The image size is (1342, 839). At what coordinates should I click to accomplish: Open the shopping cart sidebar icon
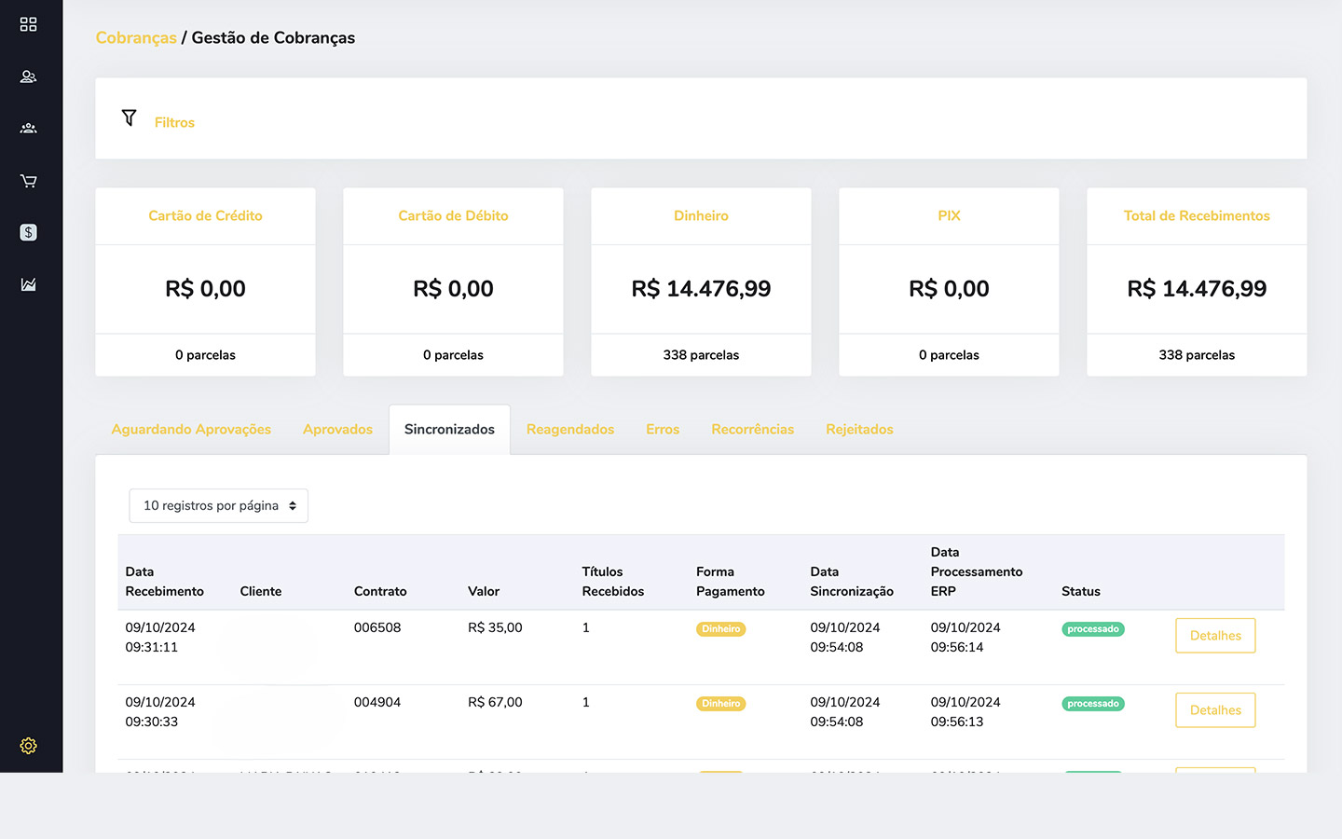click(28, 181)
